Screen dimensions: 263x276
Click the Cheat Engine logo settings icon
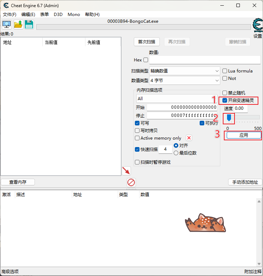[x=257, y=26]
